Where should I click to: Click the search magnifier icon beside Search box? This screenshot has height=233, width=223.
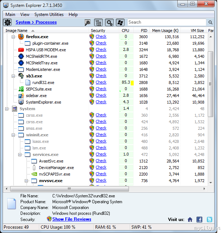tap(210, 23)
